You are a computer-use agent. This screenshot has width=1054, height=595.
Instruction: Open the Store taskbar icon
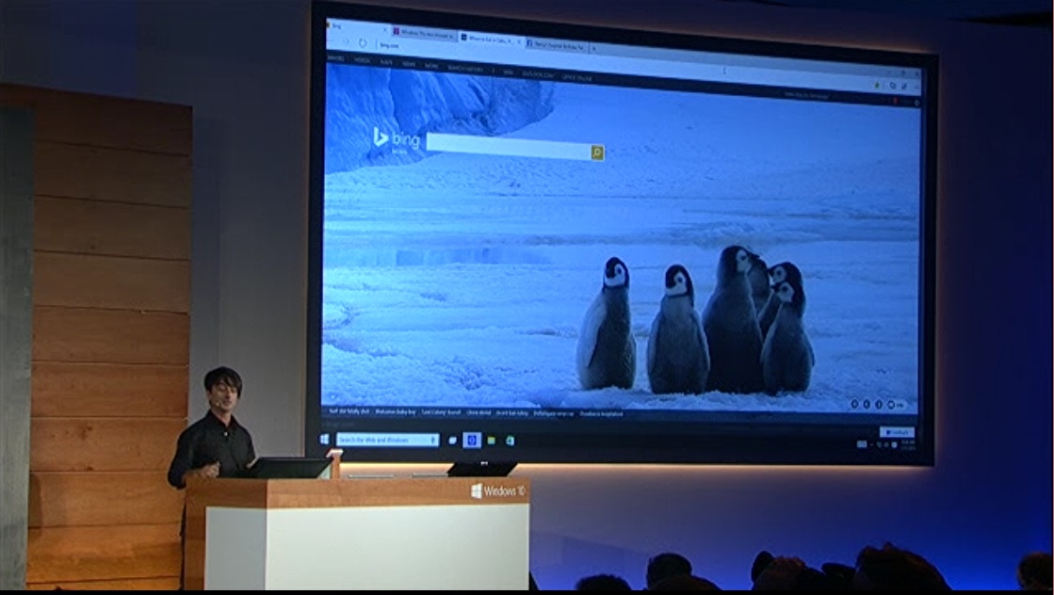tap(510, 440)
